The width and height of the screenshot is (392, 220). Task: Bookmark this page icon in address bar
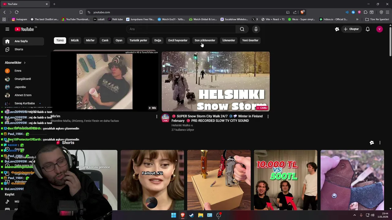click(x=81, y=12)
